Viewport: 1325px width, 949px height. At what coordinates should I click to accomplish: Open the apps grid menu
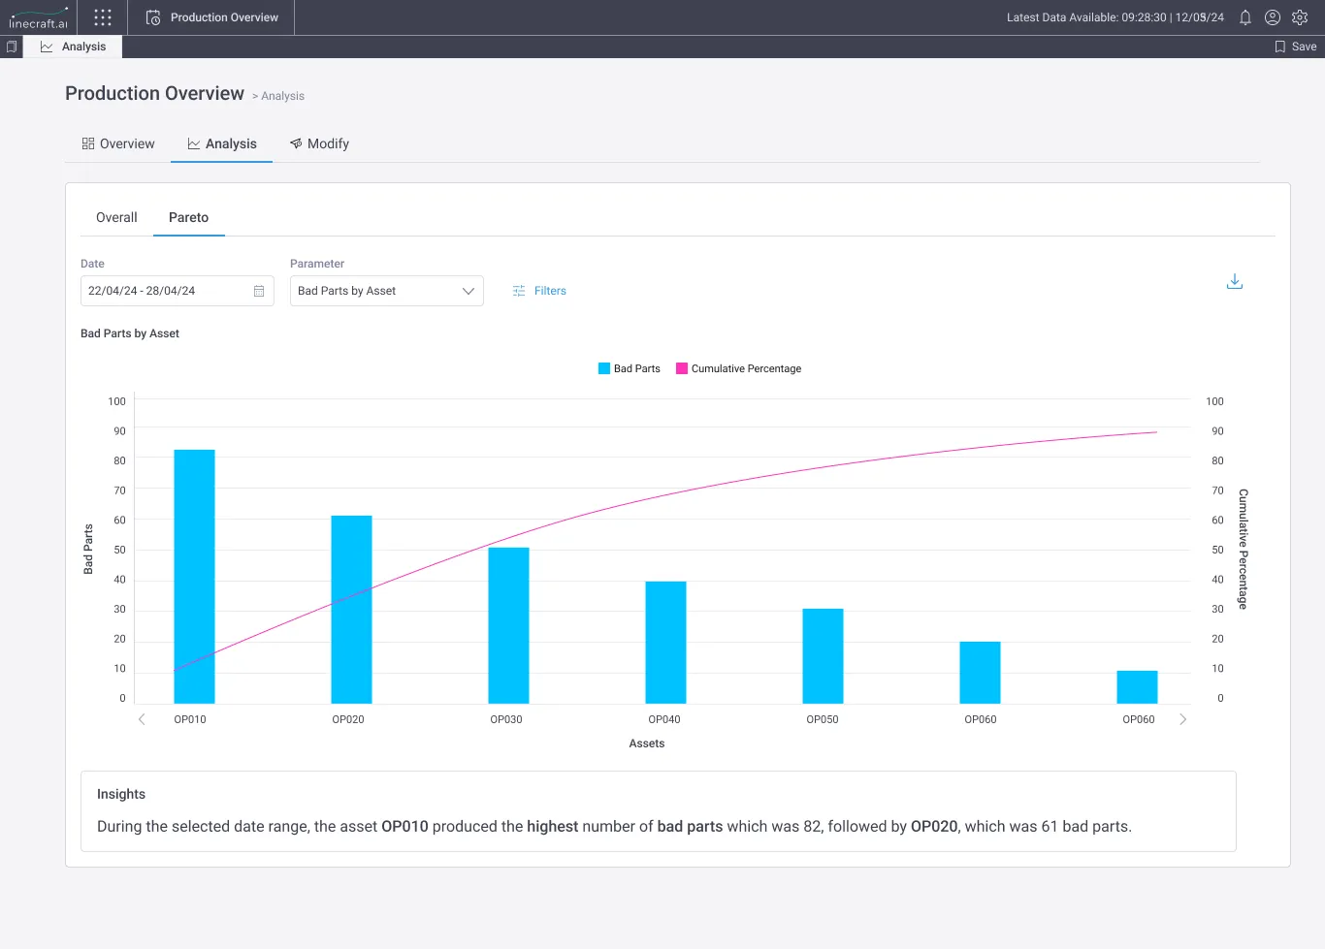pos(103,17)
